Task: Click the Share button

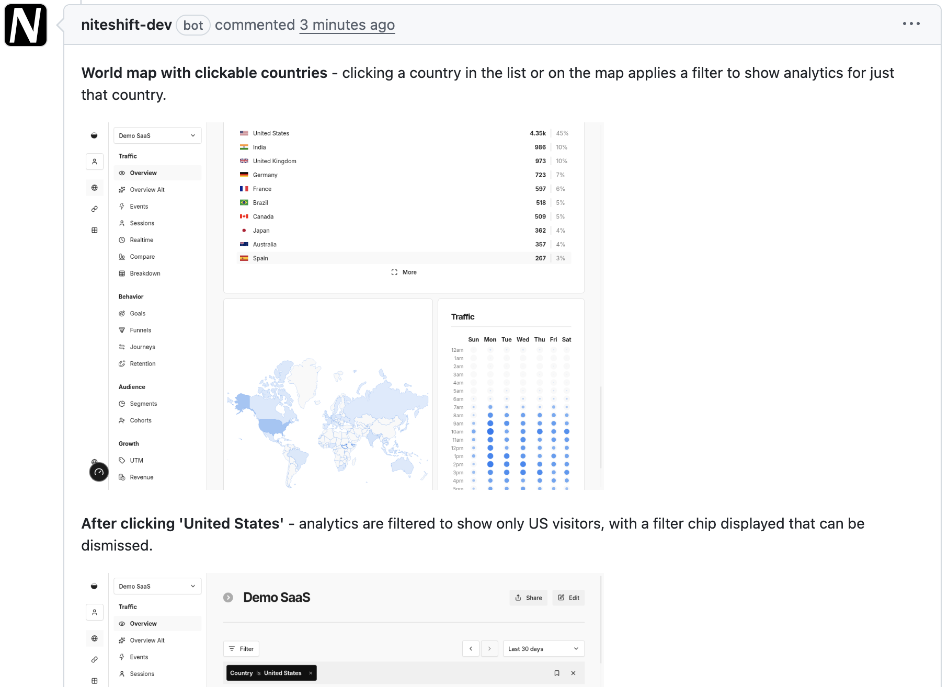Action: coord(528,598)
